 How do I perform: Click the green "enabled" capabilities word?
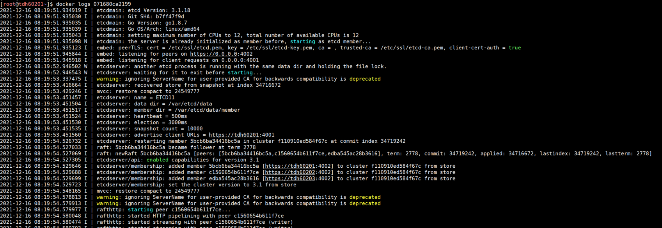(x=157, y=160)
